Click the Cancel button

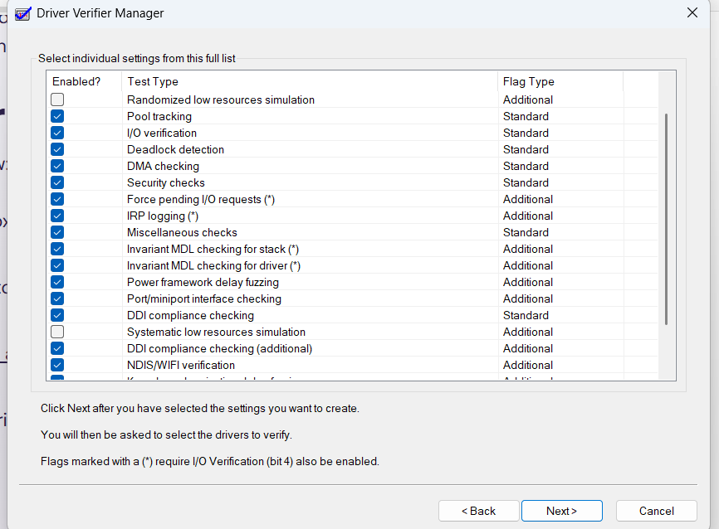[x=656, y=511]
